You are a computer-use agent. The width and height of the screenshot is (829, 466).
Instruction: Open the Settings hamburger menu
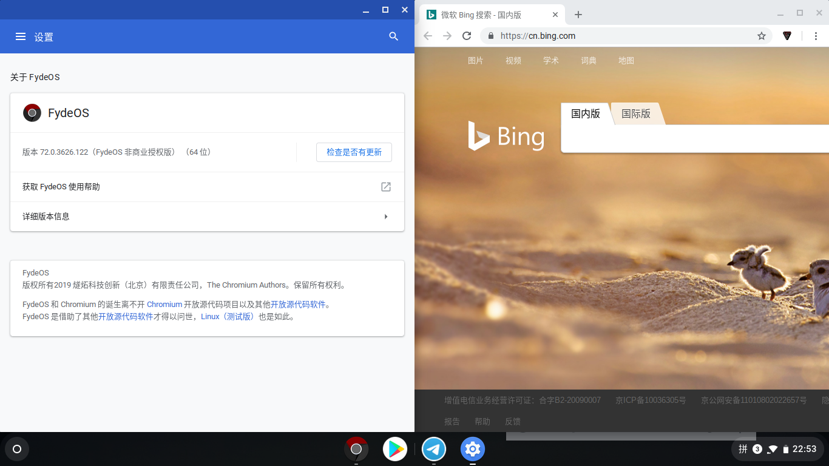[x=21, y=36]
